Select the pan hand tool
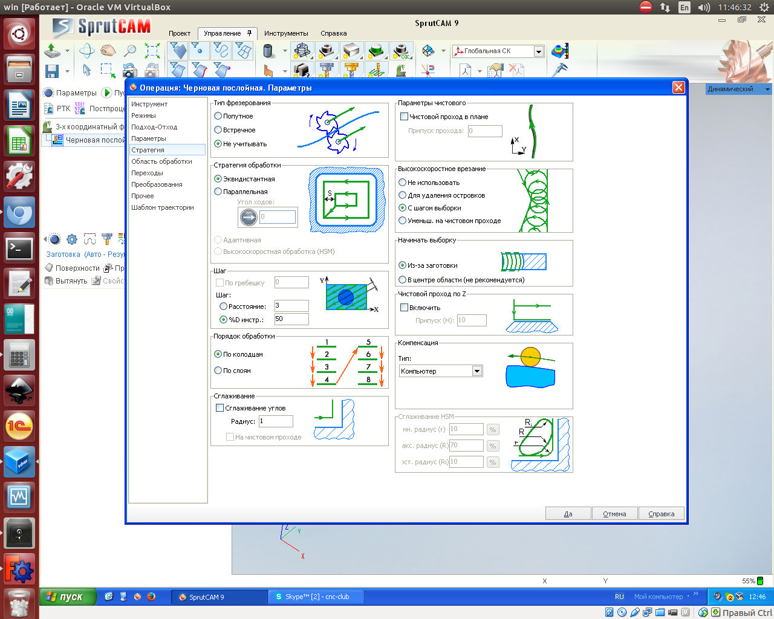The image size is (774, 619). tap(108, 51)
